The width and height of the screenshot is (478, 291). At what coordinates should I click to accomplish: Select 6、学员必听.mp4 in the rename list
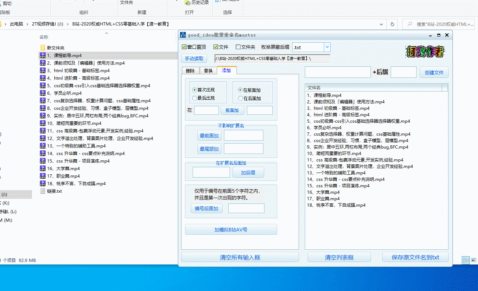point(324,127)
